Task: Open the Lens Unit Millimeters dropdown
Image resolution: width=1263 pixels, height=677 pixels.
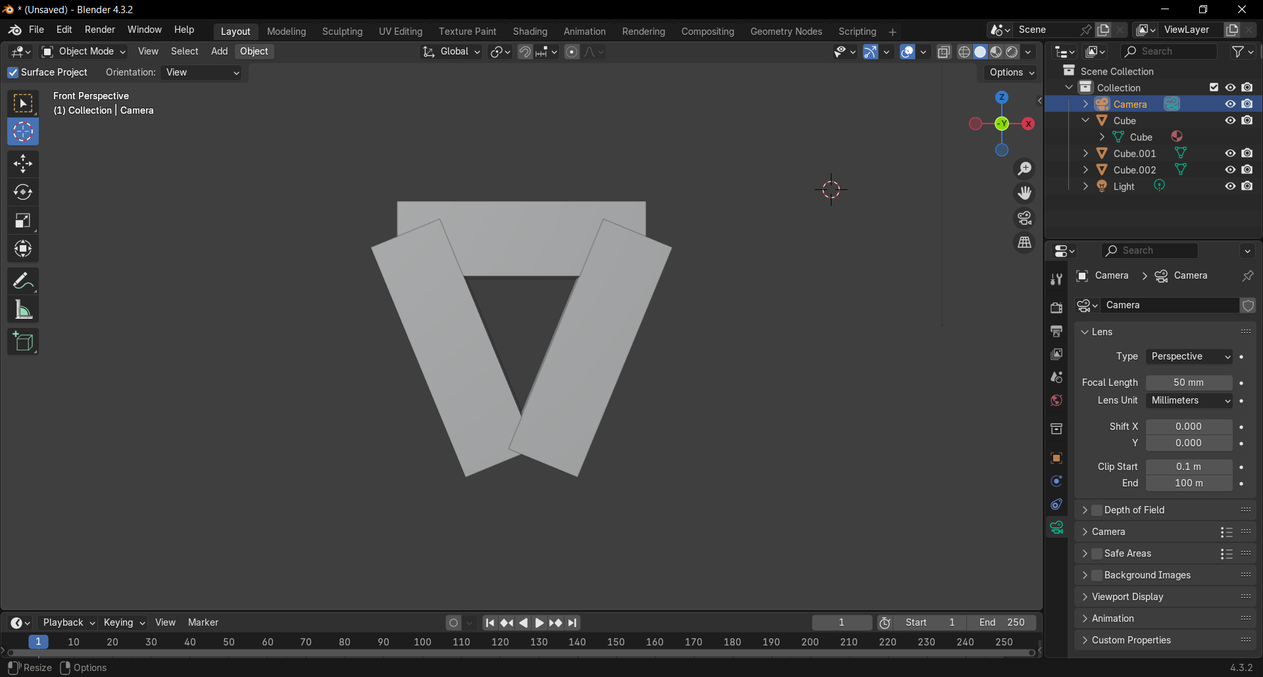Action: (x=1189, y=400)
